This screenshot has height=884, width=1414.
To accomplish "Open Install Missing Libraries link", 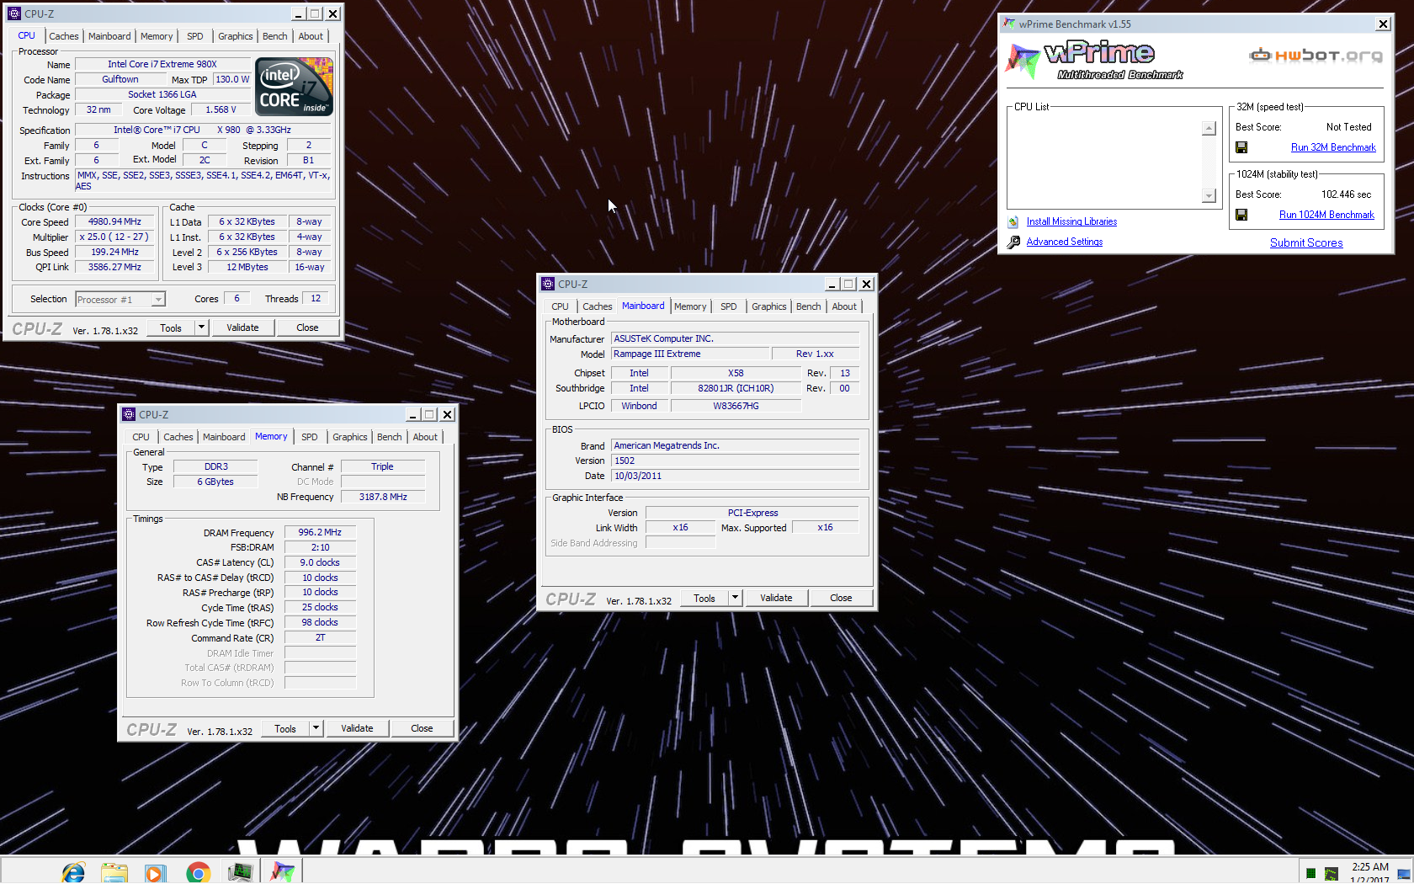I will click(1071, 221).
